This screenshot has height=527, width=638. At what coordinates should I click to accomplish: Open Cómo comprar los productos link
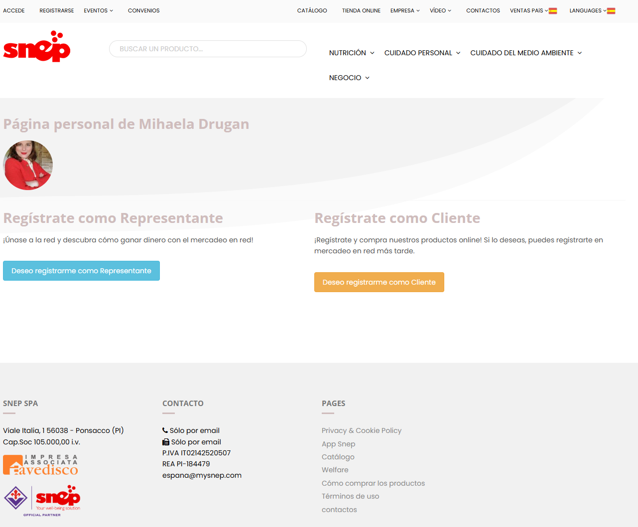click(374, 483)
